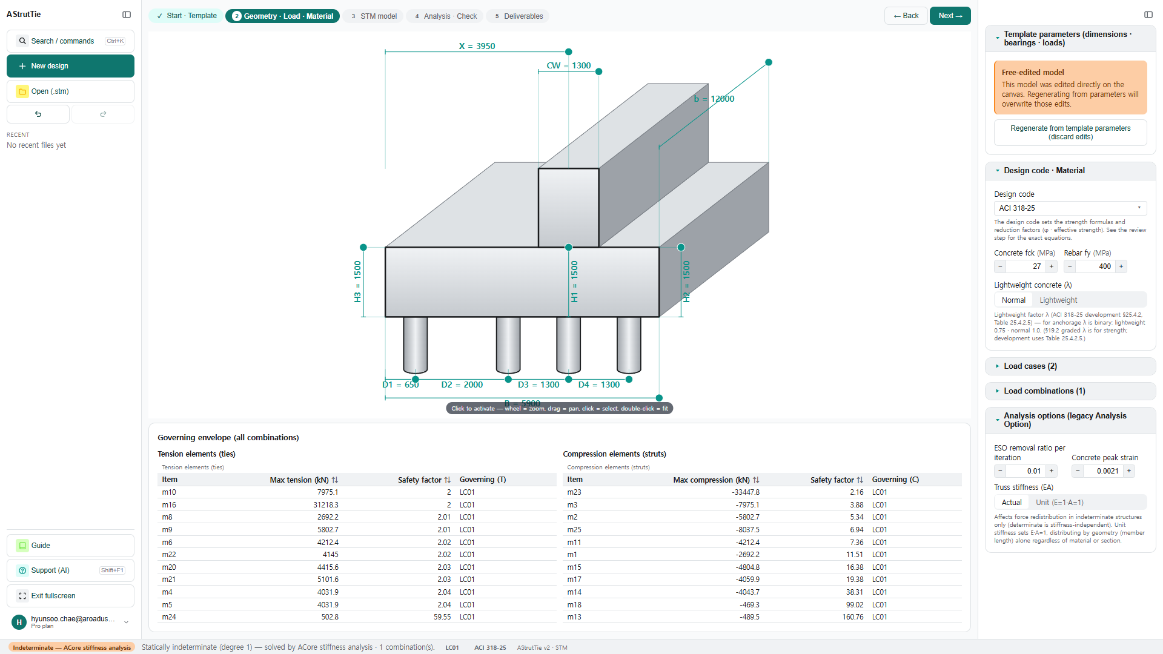Select the H2 dimension handle

point(681,247)
